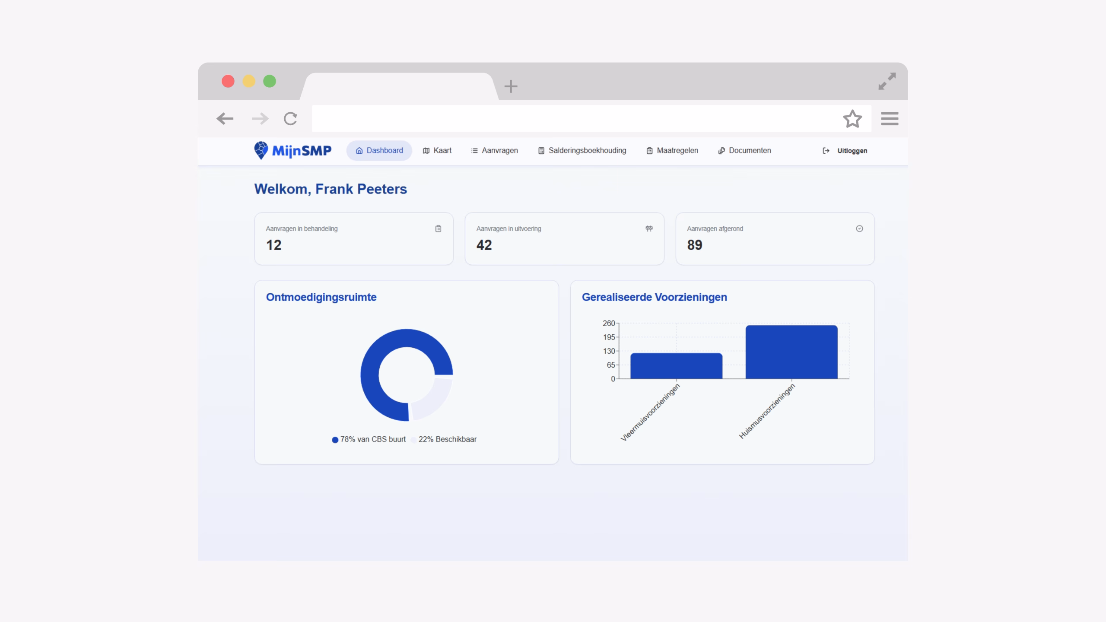Click the construction icon in Aanvragen in uitvoering card
1106x622 pixels.
[649, 228]
